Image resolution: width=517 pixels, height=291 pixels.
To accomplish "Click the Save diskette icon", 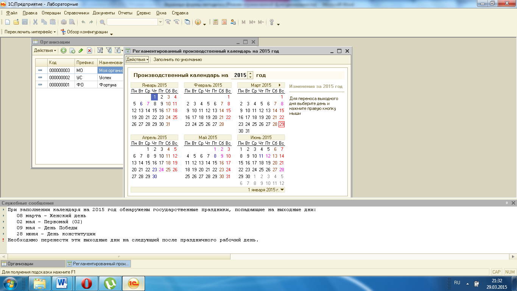I will (x=25, y=22).
